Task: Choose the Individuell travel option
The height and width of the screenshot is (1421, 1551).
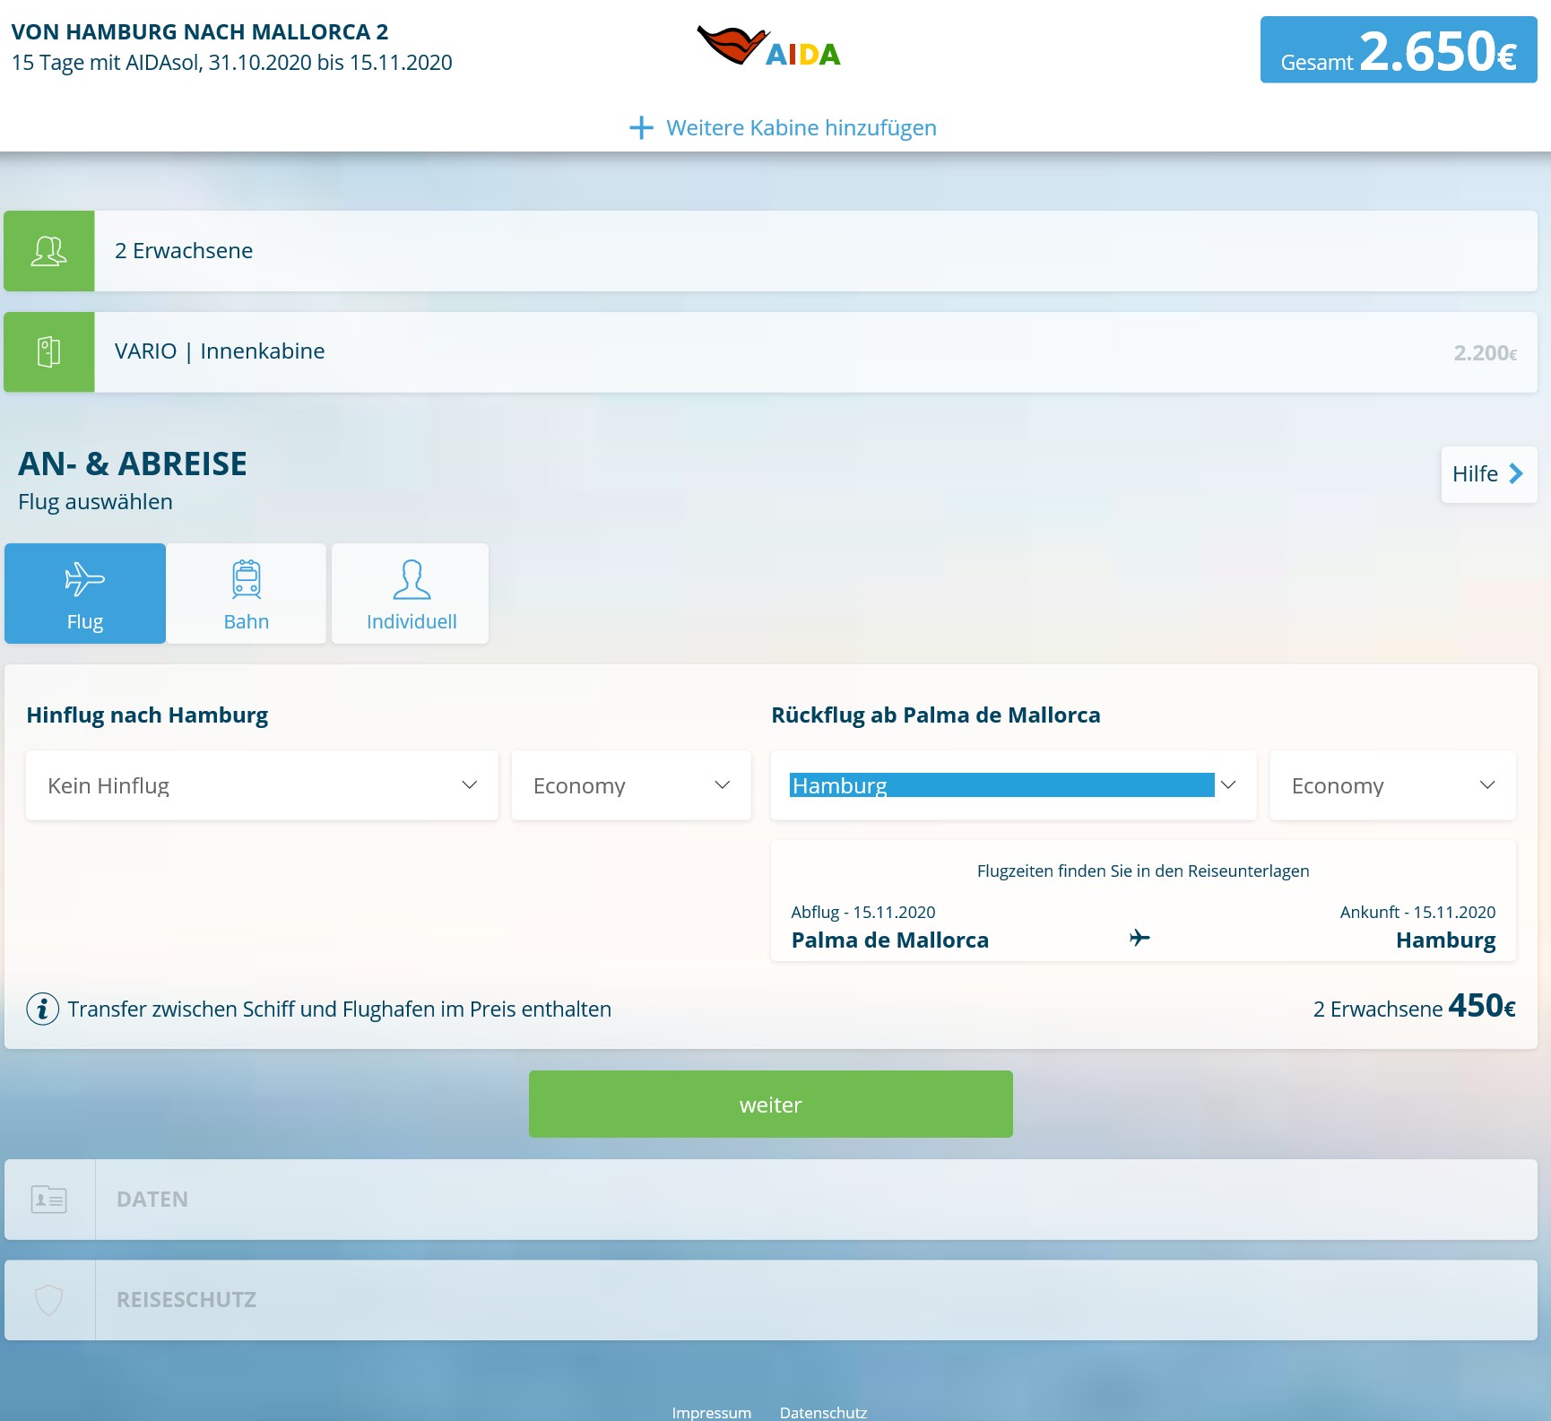Action: (x=411, y=594)
